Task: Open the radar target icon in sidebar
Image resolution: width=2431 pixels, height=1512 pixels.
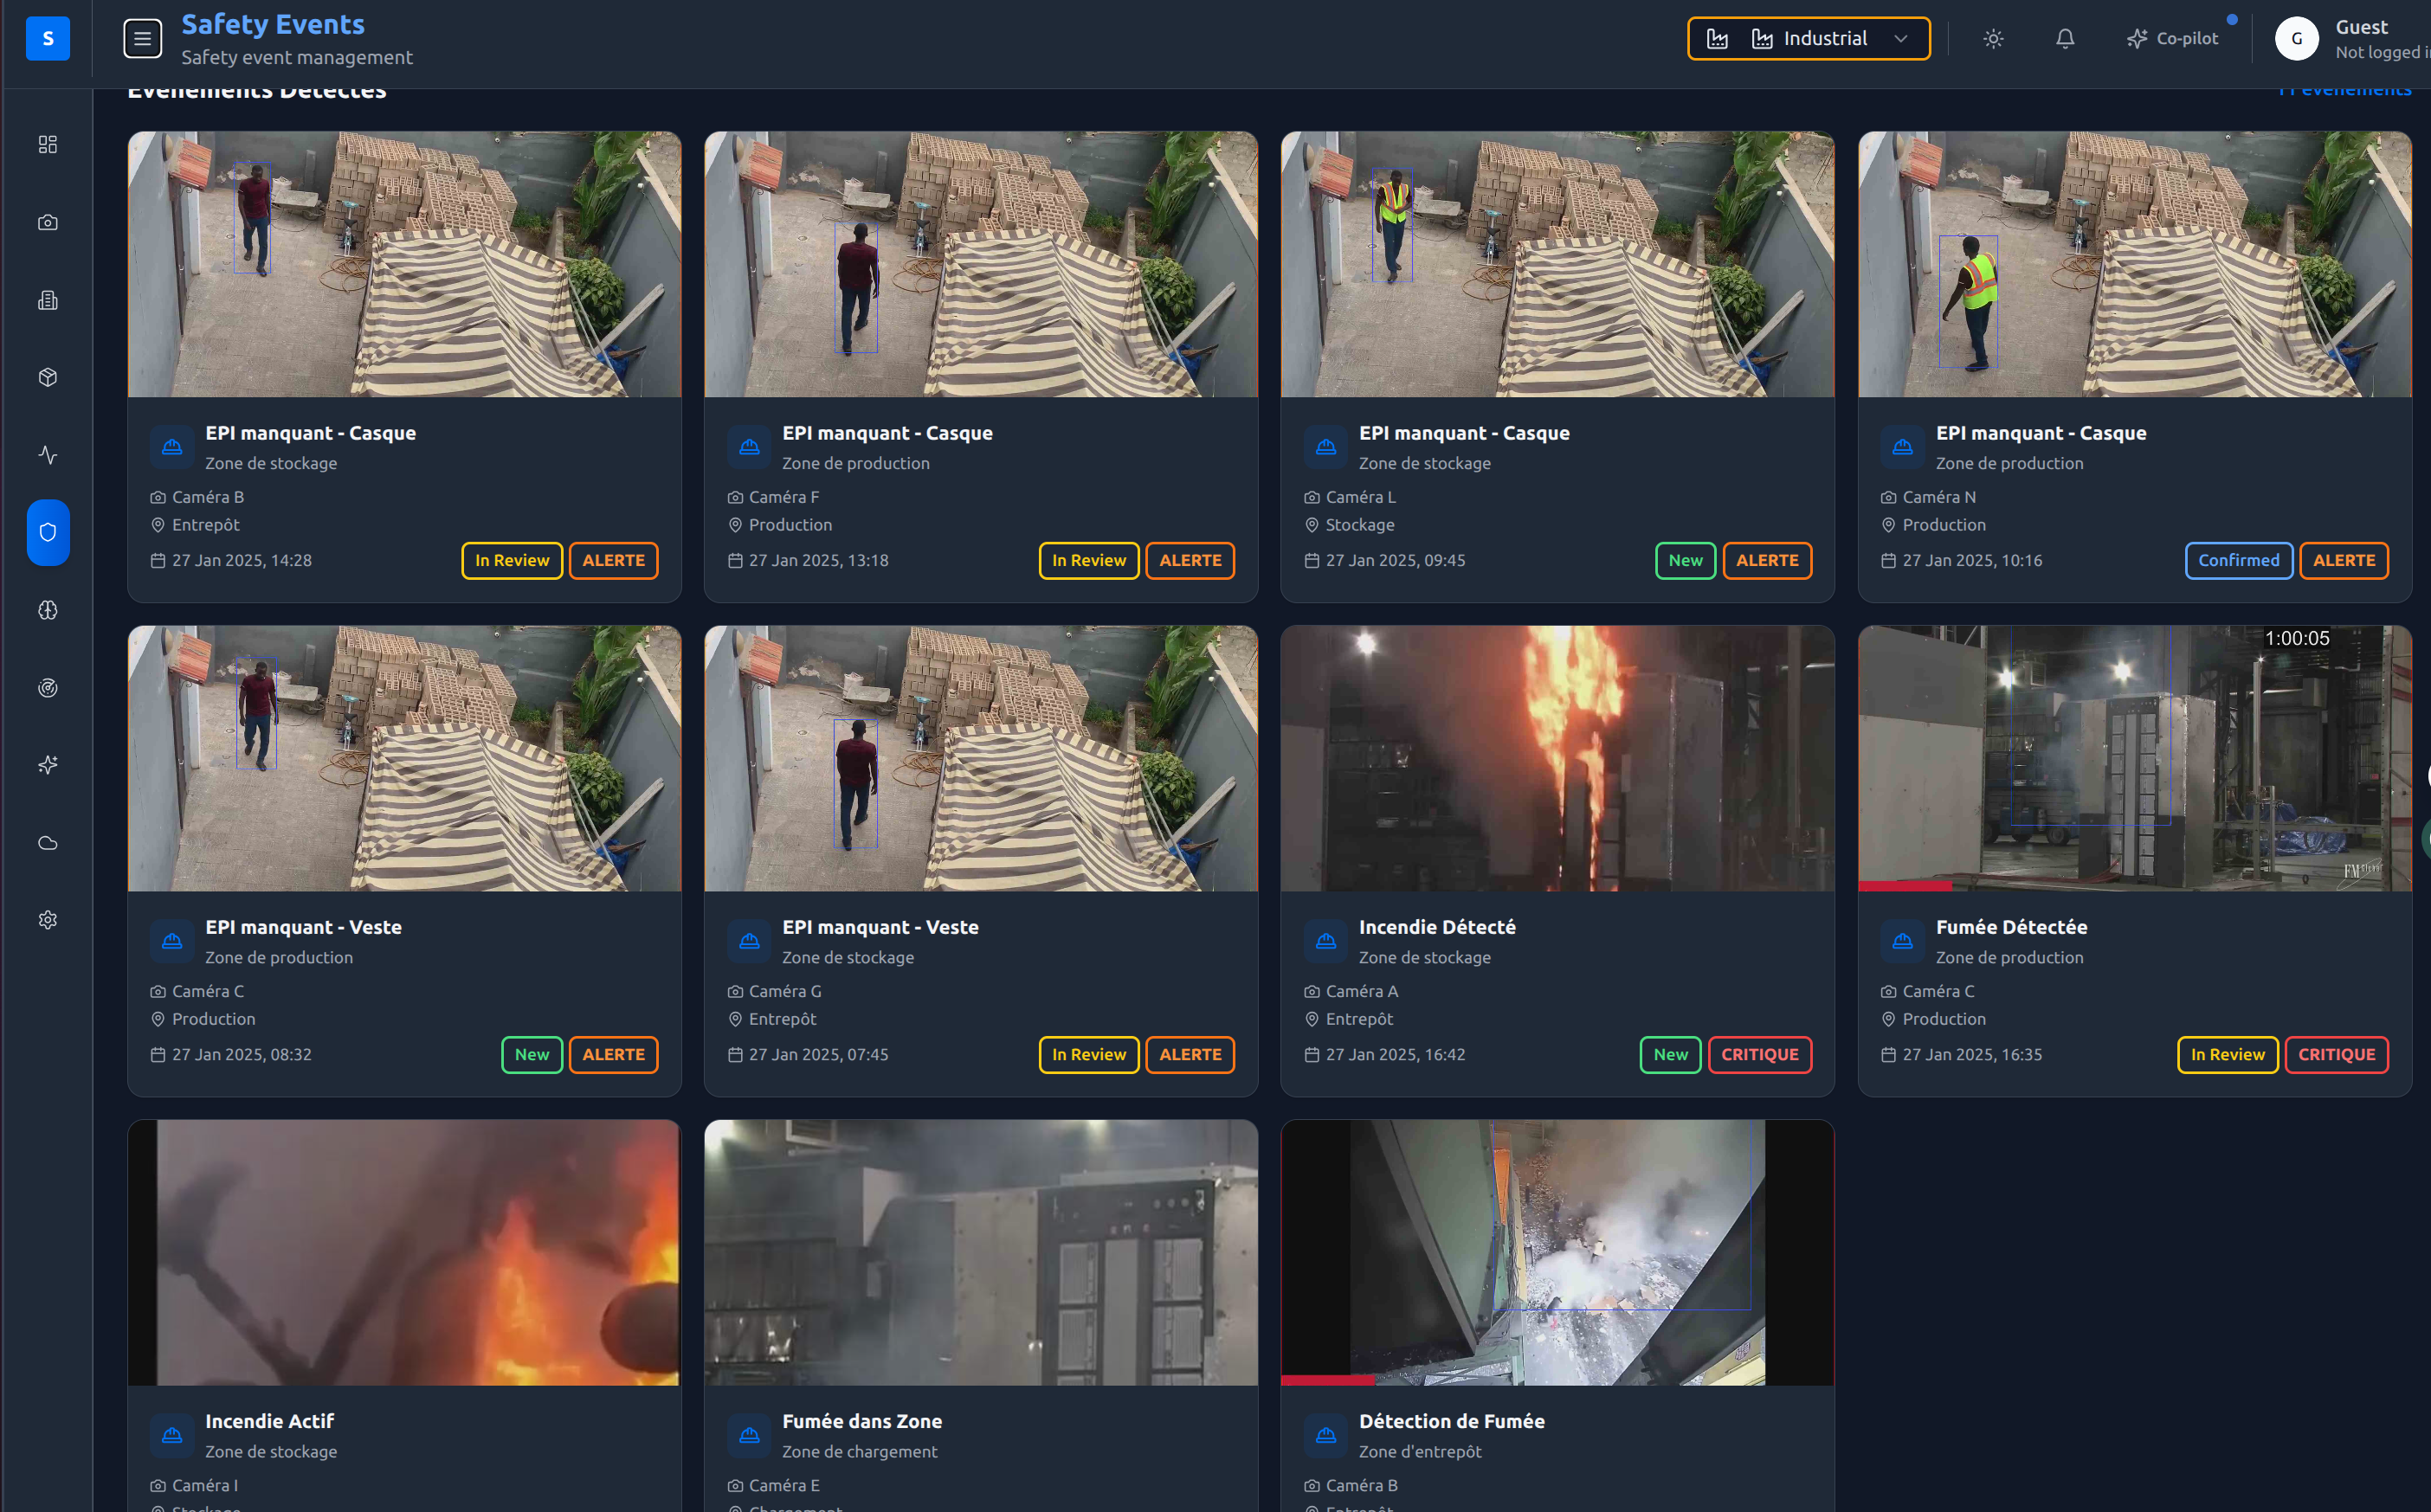Action: pyautogui.click(x=48, y=688)
